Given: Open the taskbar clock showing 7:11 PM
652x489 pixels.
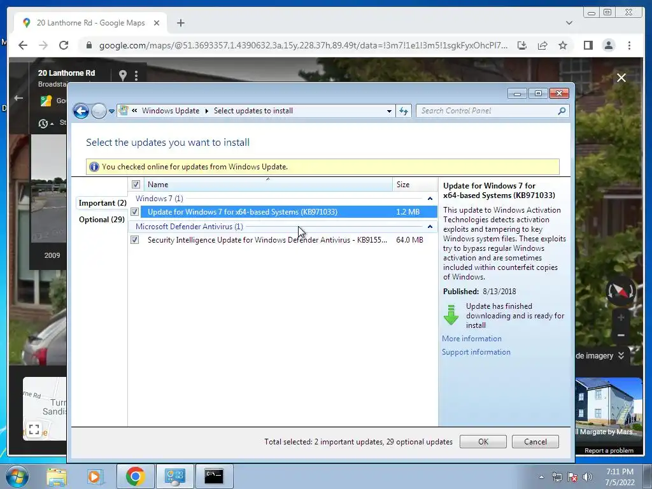Looking at the screenshot, I should (x=620, y=477).
